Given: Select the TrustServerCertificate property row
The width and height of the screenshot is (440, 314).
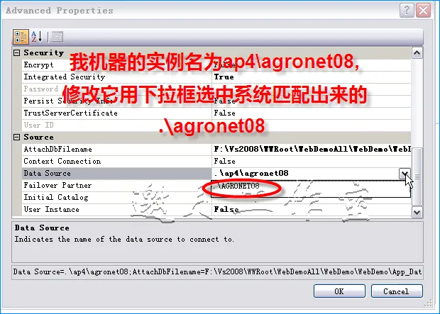Looking at the screenshot, I should (x=216, y=113).
